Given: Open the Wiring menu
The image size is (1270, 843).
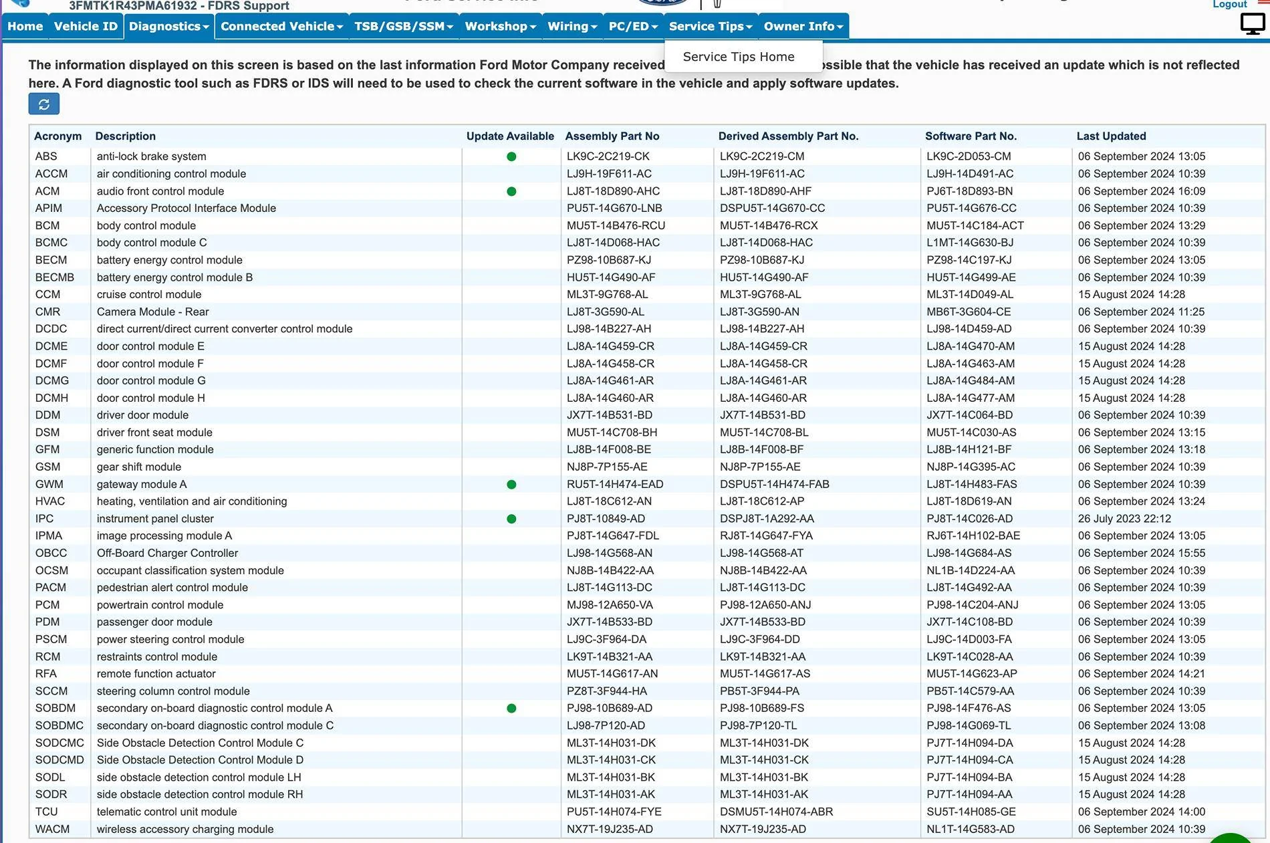Looking at the screenshot, I should point(572,27).
